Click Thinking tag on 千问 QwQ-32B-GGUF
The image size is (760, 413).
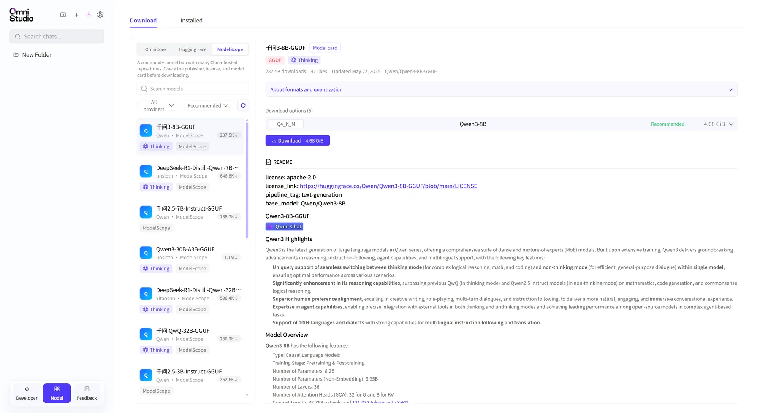[x=156, y=350]
